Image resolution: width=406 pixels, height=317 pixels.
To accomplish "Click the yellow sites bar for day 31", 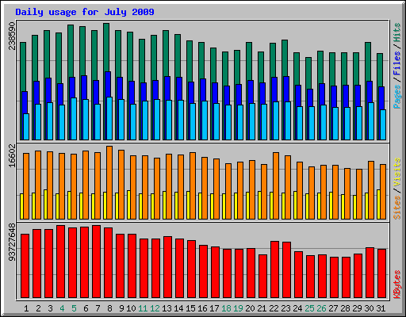I will coord(378,204).
